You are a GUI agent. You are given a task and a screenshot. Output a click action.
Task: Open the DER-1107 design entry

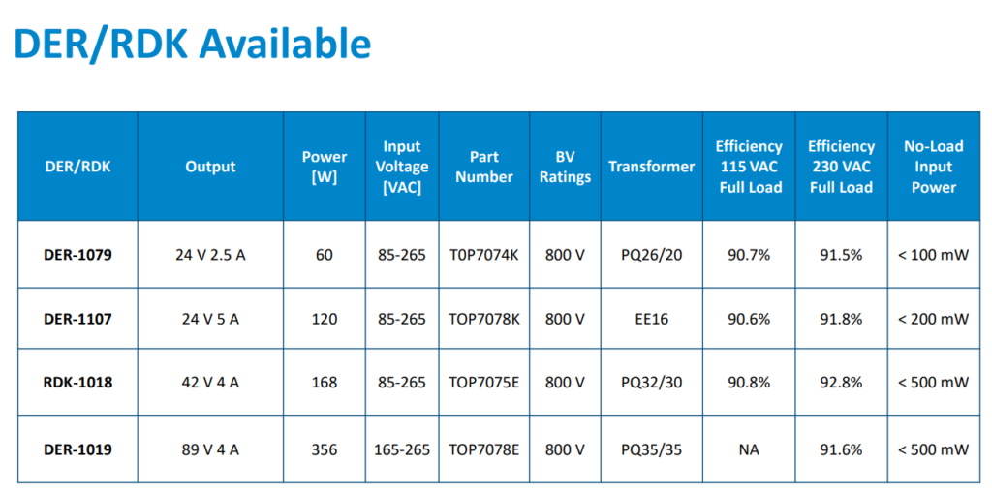pos(77,319)
